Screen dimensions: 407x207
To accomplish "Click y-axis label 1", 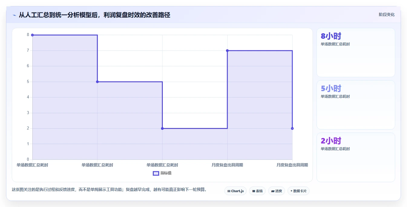I will (28, 144).
